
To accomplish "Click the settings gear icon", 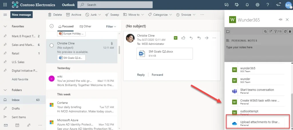I will [258, 5].
